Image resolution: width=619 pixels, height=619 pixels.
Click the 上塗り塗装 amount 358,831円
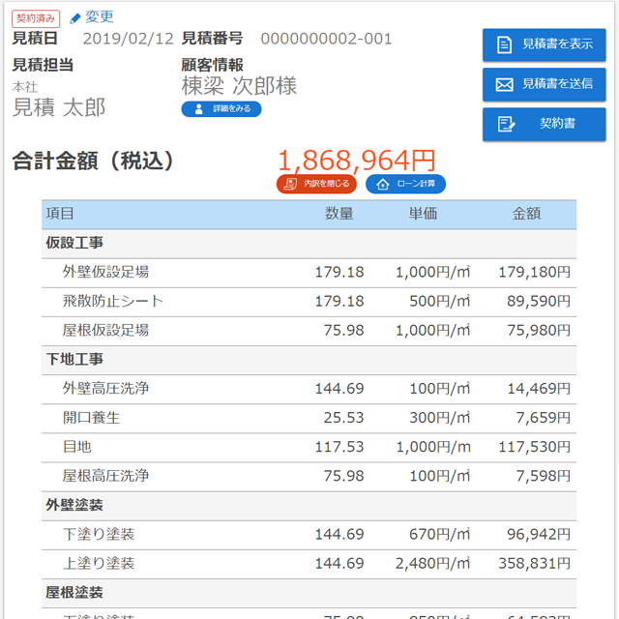[x=534, y=563]
